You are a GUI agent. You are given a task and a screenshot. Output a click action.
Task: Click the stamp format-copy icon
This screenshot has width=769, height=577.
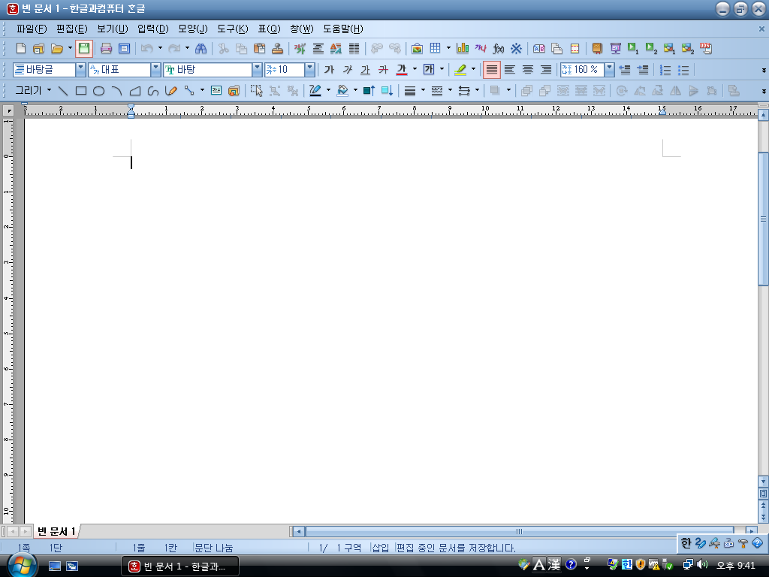click(278, 48)
